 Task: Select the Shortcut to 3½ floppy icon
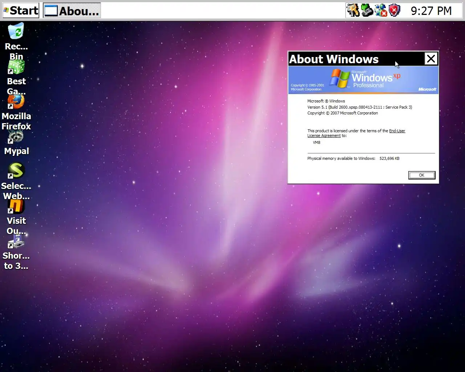tap(16, 241)
